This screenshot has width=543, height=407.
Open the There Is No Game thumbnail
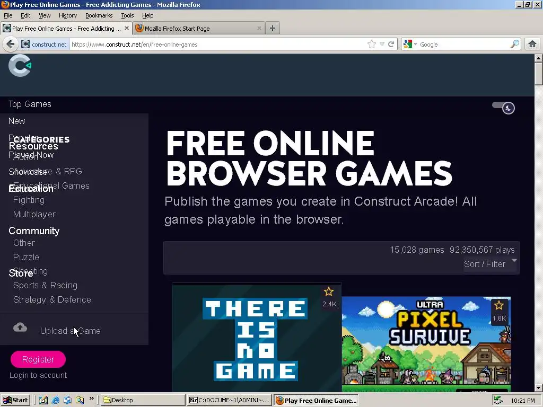257,338
